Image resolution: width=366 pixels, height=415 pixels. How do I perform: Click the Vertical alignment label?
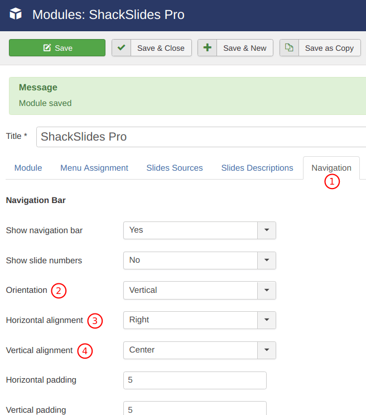[39, 350]
